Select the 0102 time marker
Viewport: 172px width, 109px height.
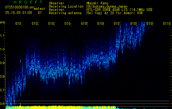[35, 24]
